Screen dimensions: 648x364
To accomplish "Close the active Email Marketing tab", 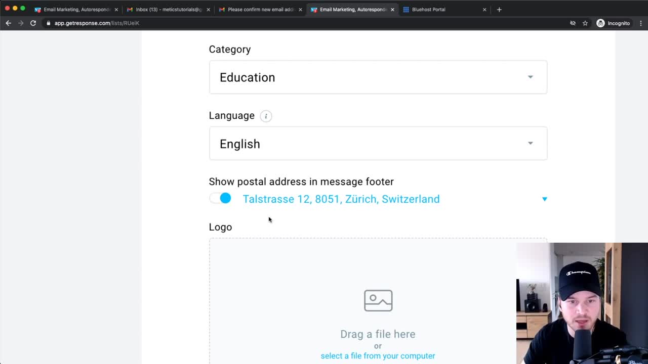I will point(392,10).
